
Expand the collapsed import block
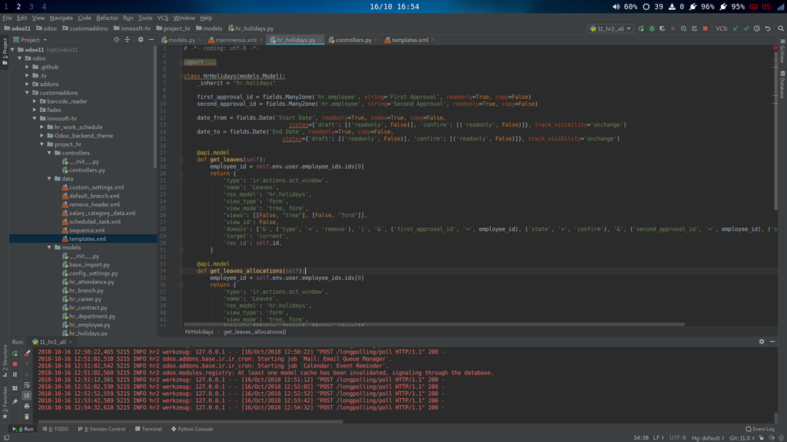coord(200,62)
